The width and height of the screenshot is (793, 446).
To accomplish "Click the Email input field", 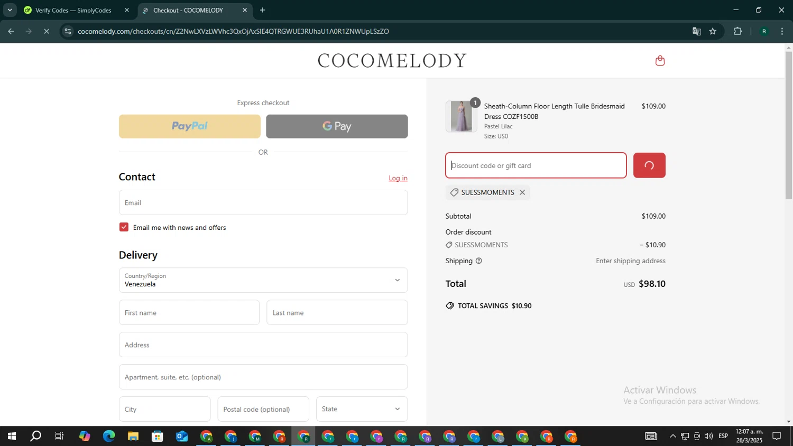I will click(263, 202).
